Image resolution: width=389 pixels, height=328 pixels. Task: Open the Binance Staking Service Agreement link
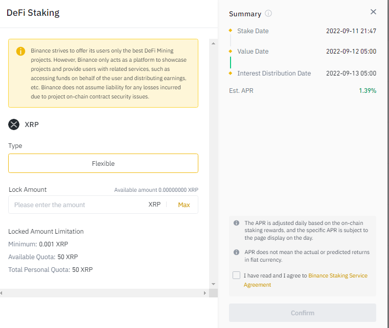pos(337,275)
